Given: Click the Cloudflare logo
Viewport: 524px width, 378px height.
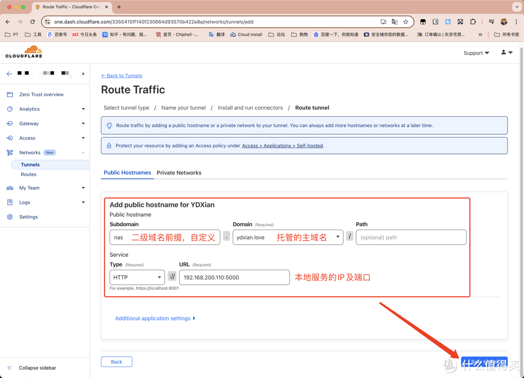Looking at the screenshot, I should tap(24, 52).
